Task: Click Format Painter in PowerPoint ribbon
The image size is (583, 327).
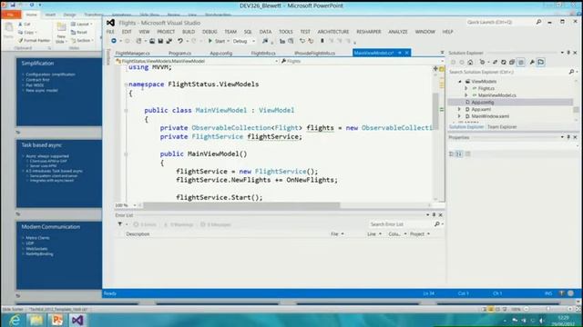Action: coord(35,40)
